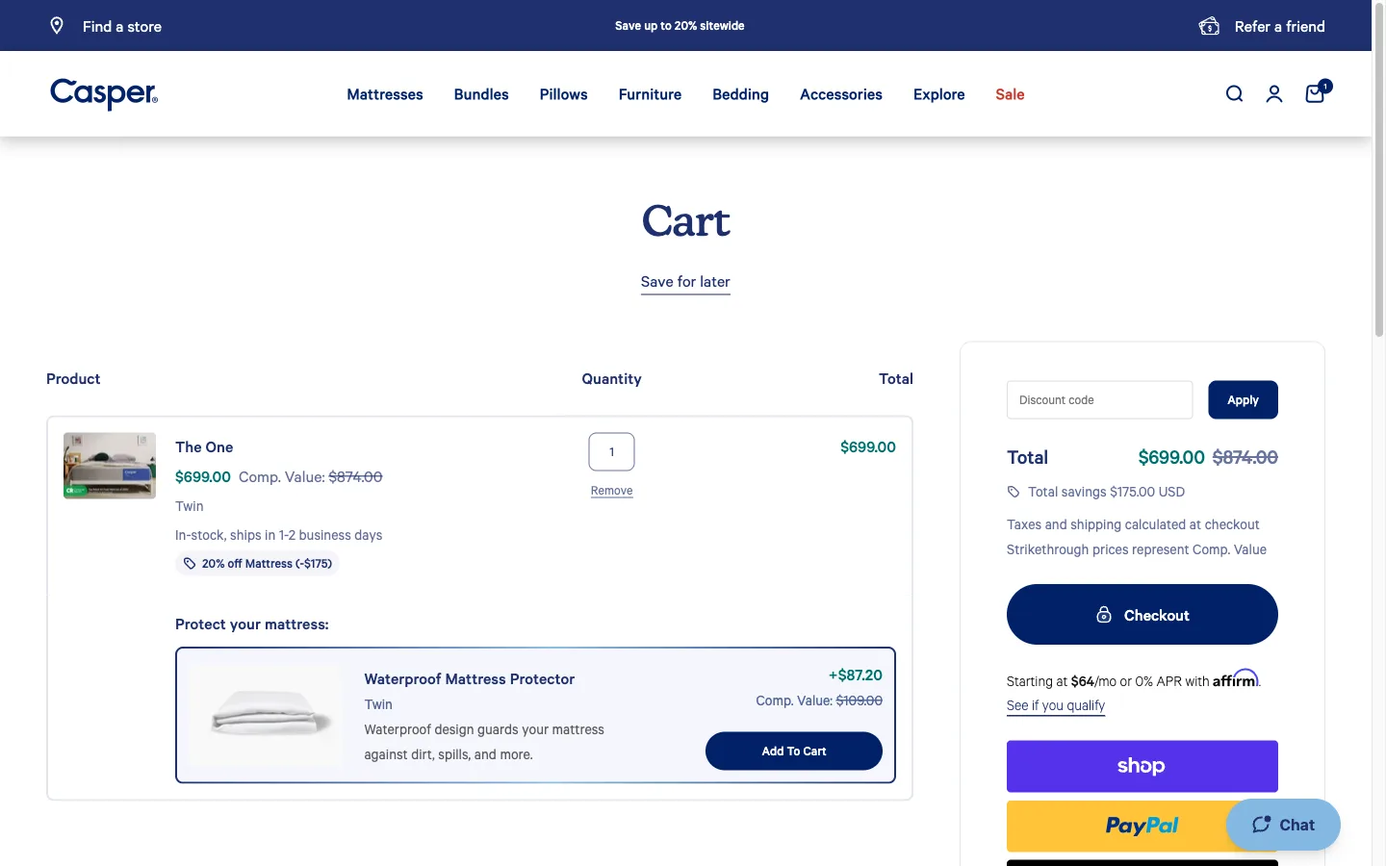This screenshot has height=866, width=1386.
Task: Open the shopping cart bag icon
Action: [x=1316, y=92]
